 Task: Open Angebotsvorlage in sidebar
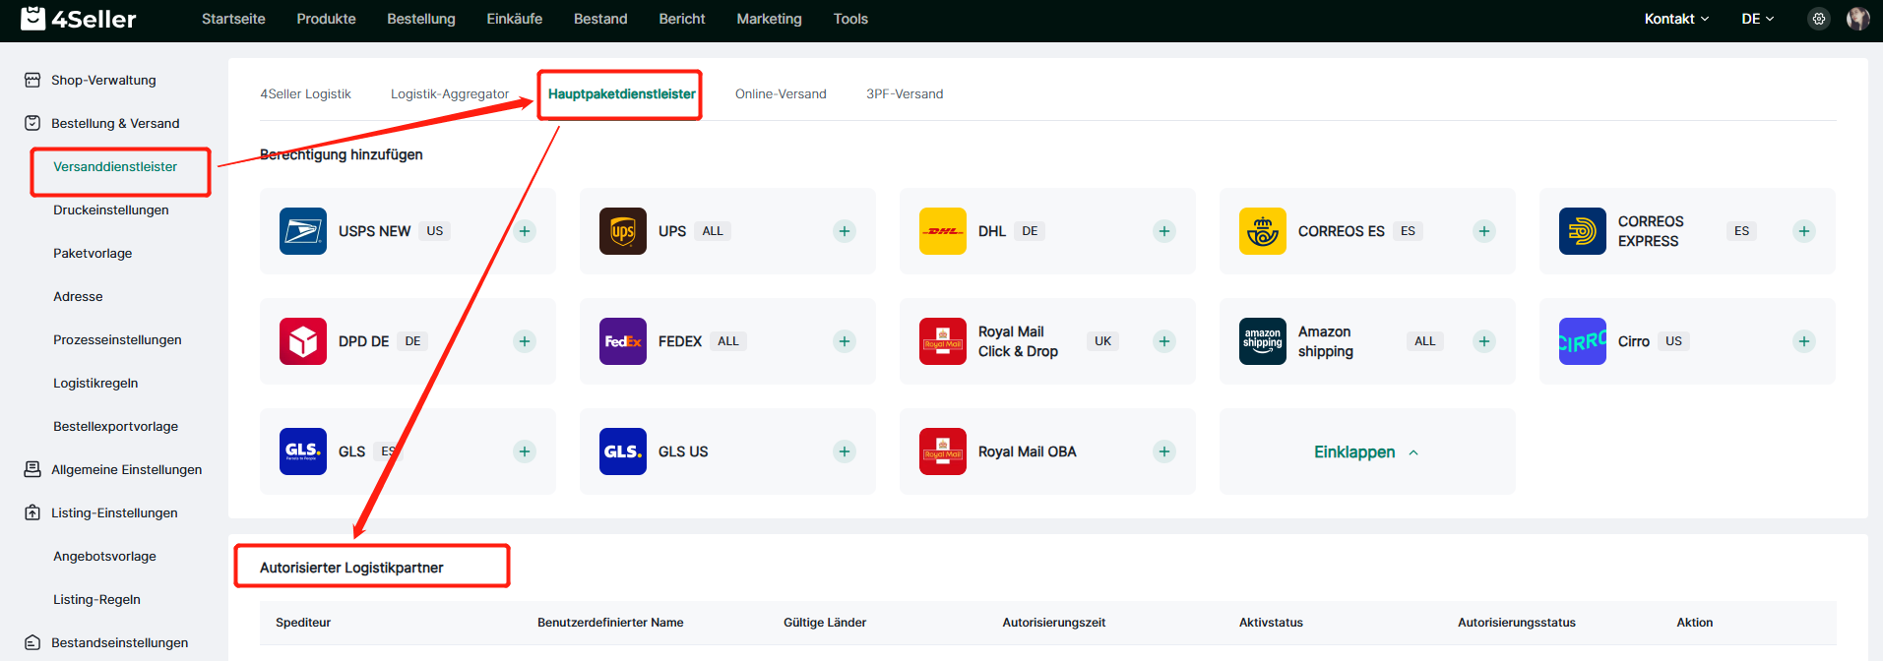pos(104,556)
